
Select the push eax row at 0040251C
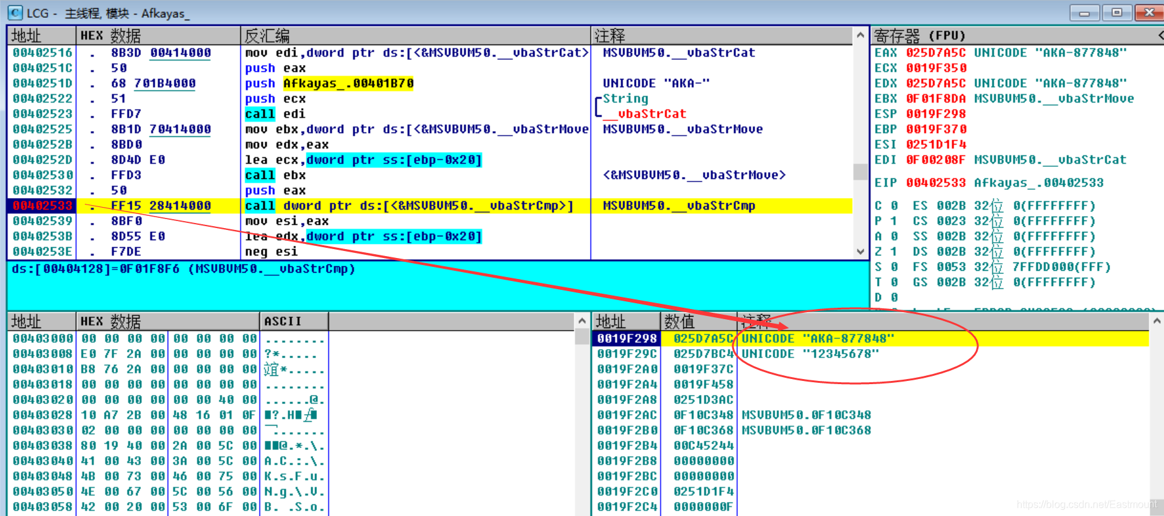[x=430, y=68]
